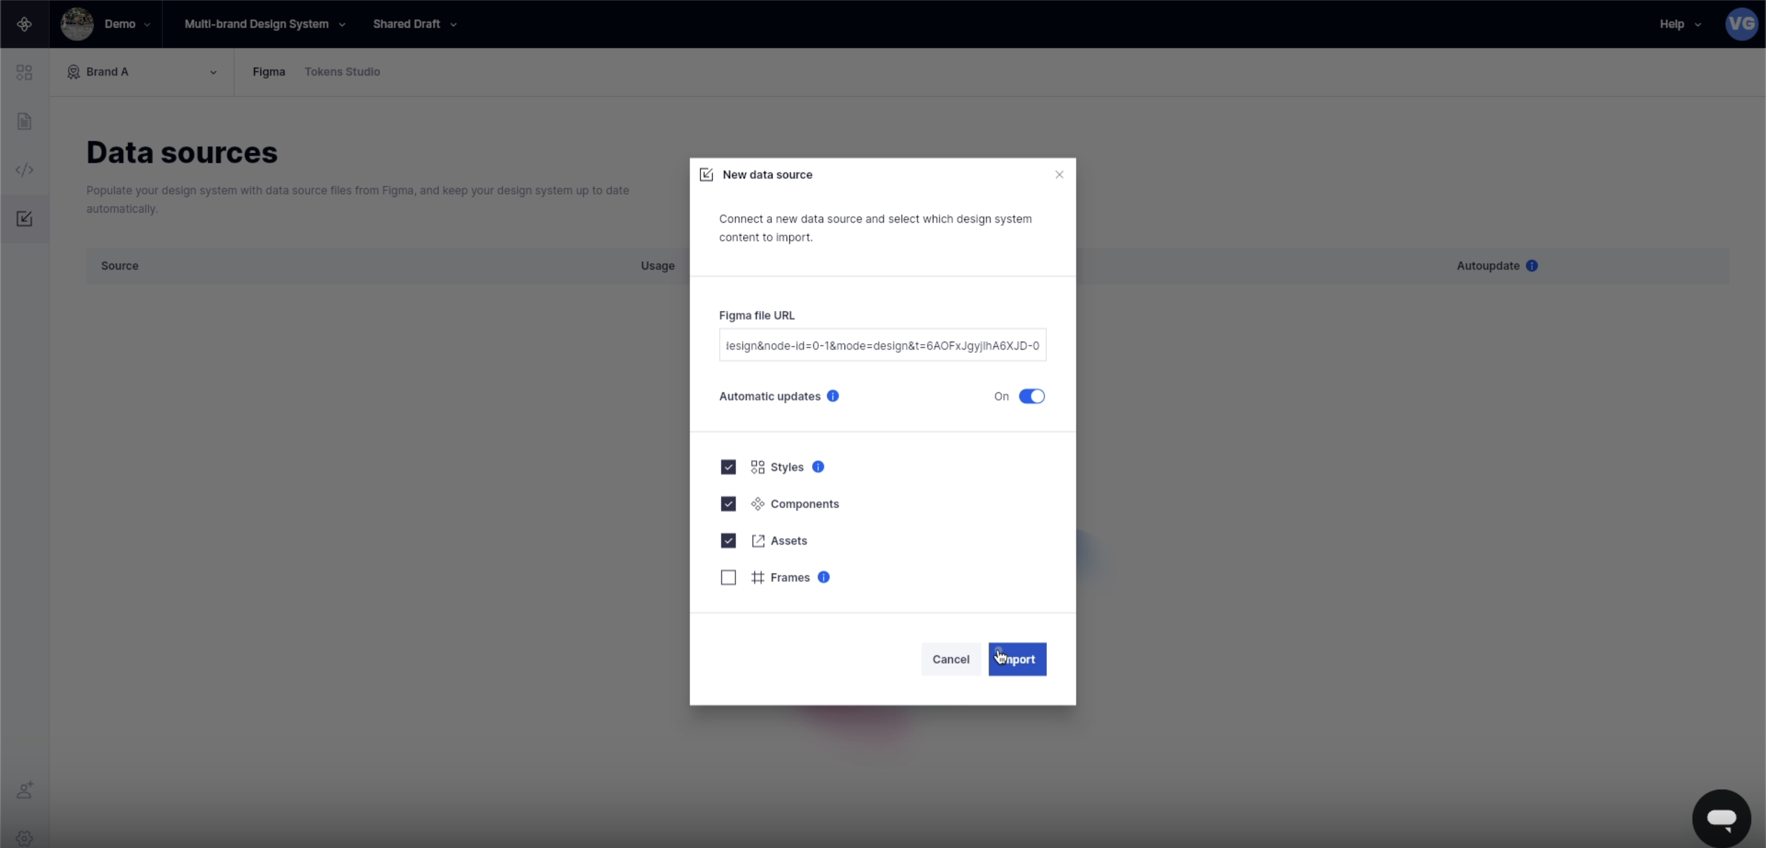Expand the Demo workspace dropdown
Screen dimensions: 1766x848
tap(127, 24)
